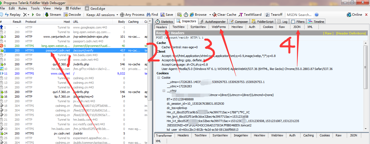Collapse the Cookie tree node
This screenshot has height=144, width=370.
pyautogui.click(x=159, y=78)
